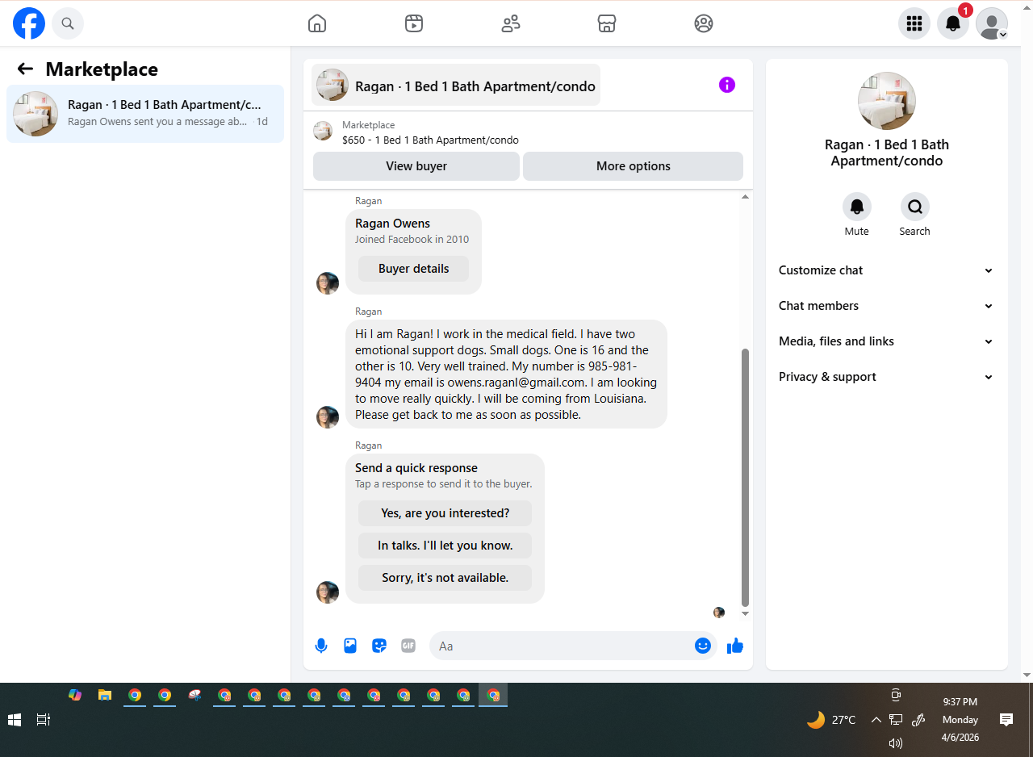Expand Media, files and links section
1033x757 pixels.
887,341
